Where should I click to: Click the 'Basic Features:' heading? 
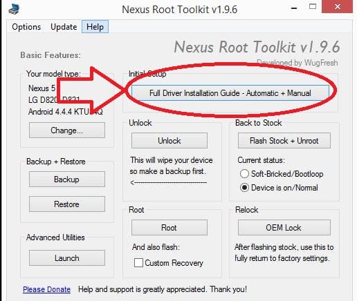(51, 55)
